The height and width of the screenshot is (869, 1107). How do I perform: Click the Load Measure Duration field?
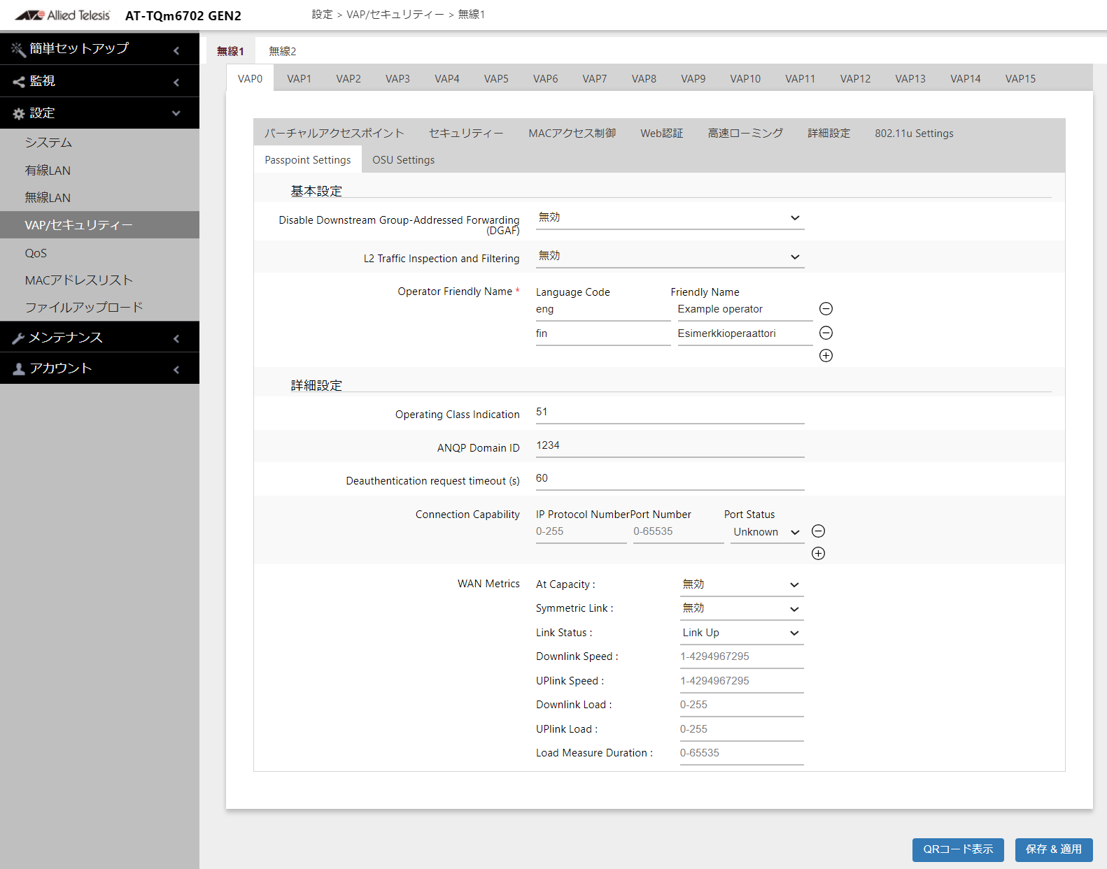coord(742,754)
